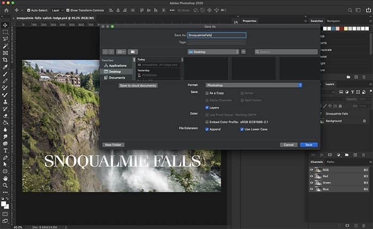Screen dimensions: 373x229
Task: Enable the As a Copy option
Action: [207, 93]
